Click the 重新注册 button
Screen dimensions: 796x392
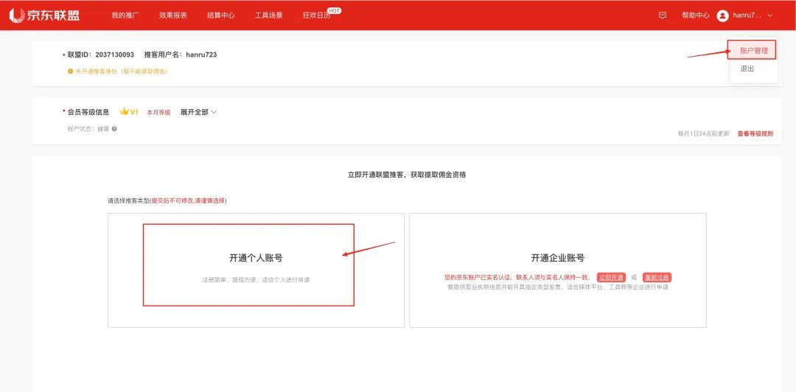pyautogui.click(x=657, y=278)
